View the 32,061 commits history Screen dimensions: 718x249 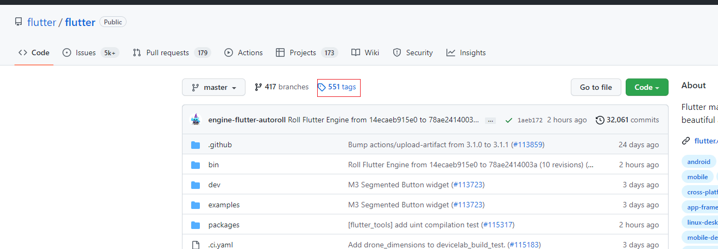(x=627, y=120)
